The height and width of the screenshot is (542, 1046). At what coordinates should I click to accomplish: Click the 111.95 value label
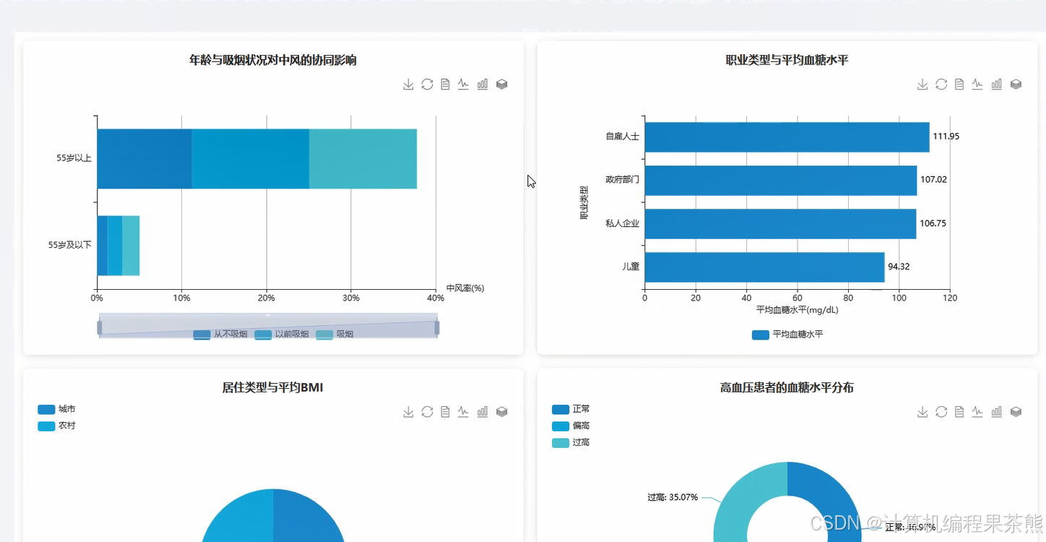(946, 137)
